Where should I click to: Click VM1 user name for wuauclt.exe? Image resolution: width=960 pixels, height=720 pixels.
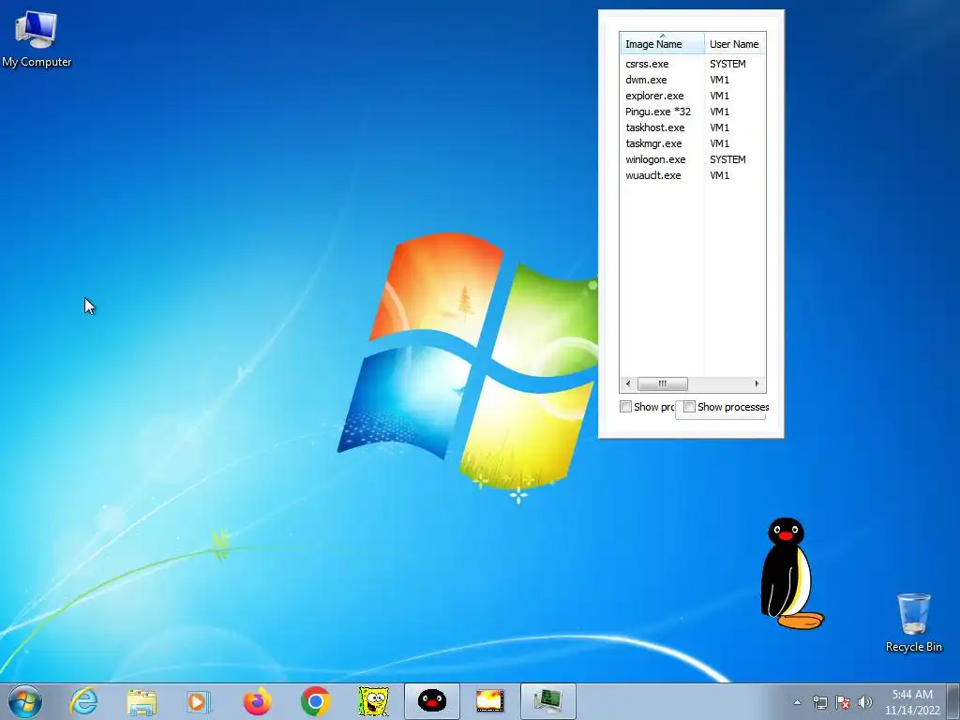point(719,175)
